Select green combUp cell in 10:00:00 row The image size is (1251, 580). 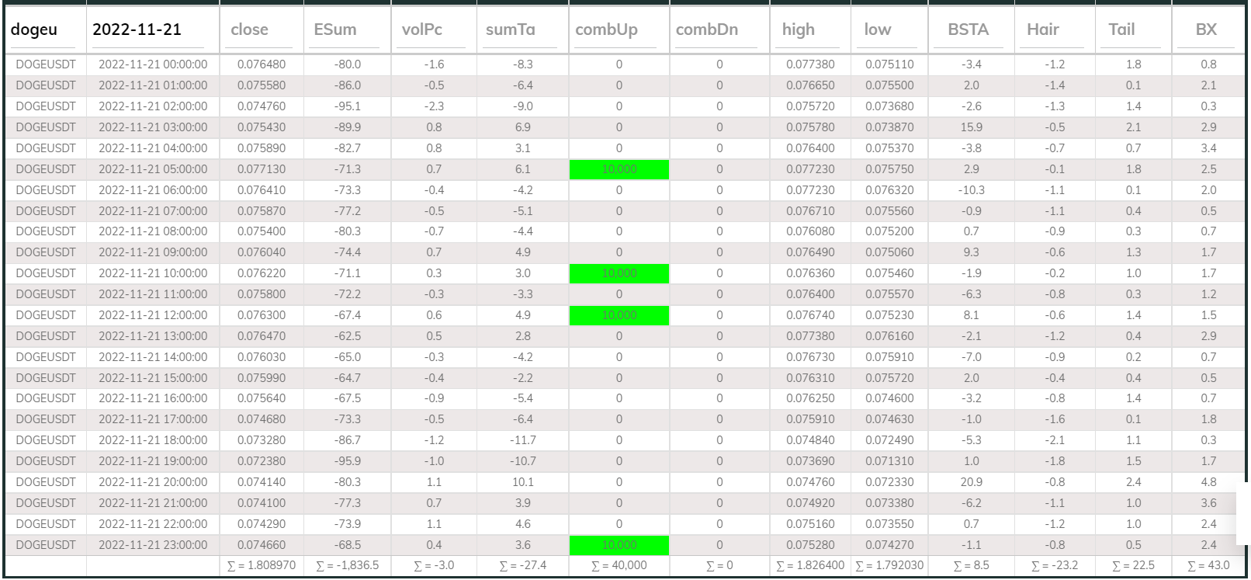(619, 273)
